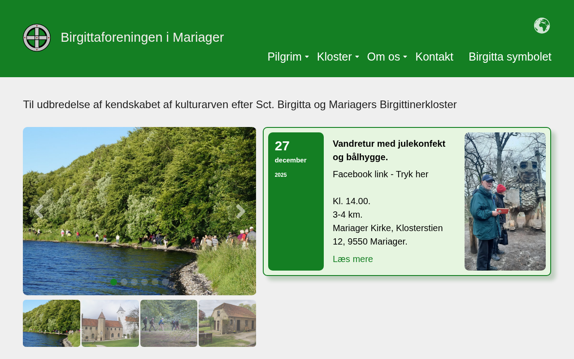Image resolution: width=574 pixels, height=359 pixels.
Task: Click the time text Kl. 14.00.
Action: pyautogui.click(x=352, y=201)
